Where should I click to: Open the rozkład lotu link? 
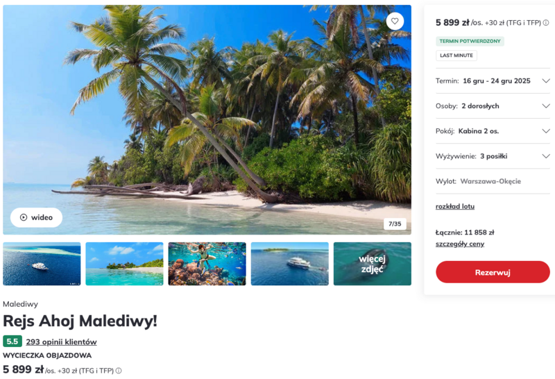pos(455,206)
